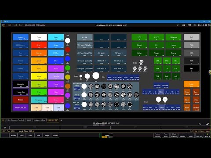Viewport: 211px width, 158px height.
Task: Select the Lavender color swatch
Action: [x=56, y=76]
